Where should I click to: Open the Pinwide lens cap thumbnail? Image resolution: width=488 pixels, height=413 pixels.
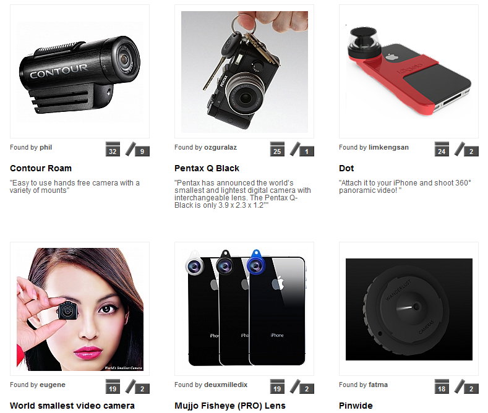pyautogui.click(x=409, y=309)
